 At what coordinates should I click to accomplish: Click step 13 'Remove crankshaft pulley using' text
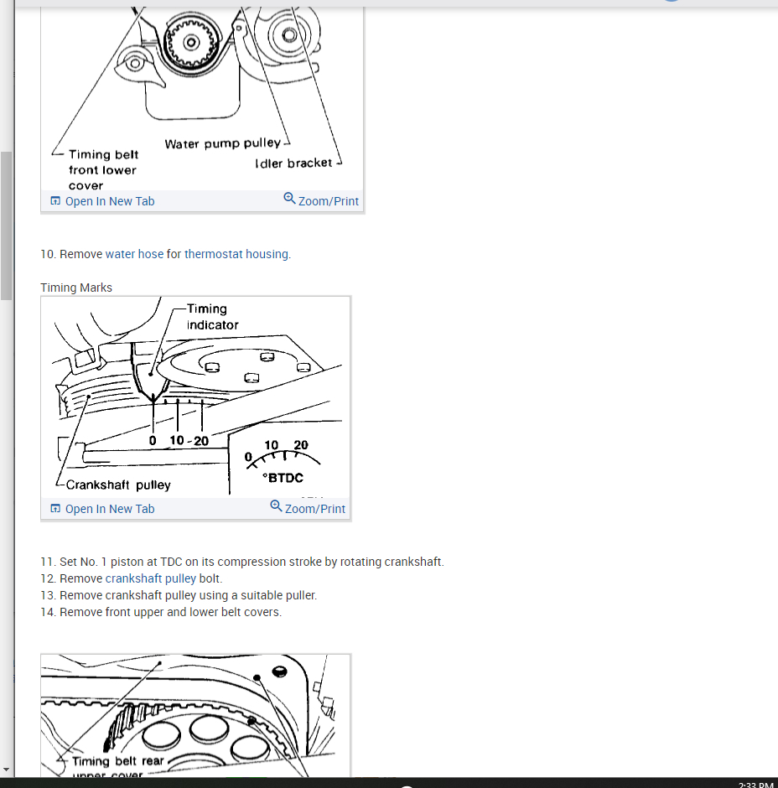[179, 595]
